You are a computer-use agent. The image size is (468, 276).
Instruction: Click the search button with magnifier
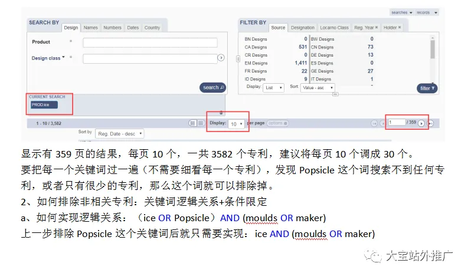pyautogui.click(x=212, y=87)
